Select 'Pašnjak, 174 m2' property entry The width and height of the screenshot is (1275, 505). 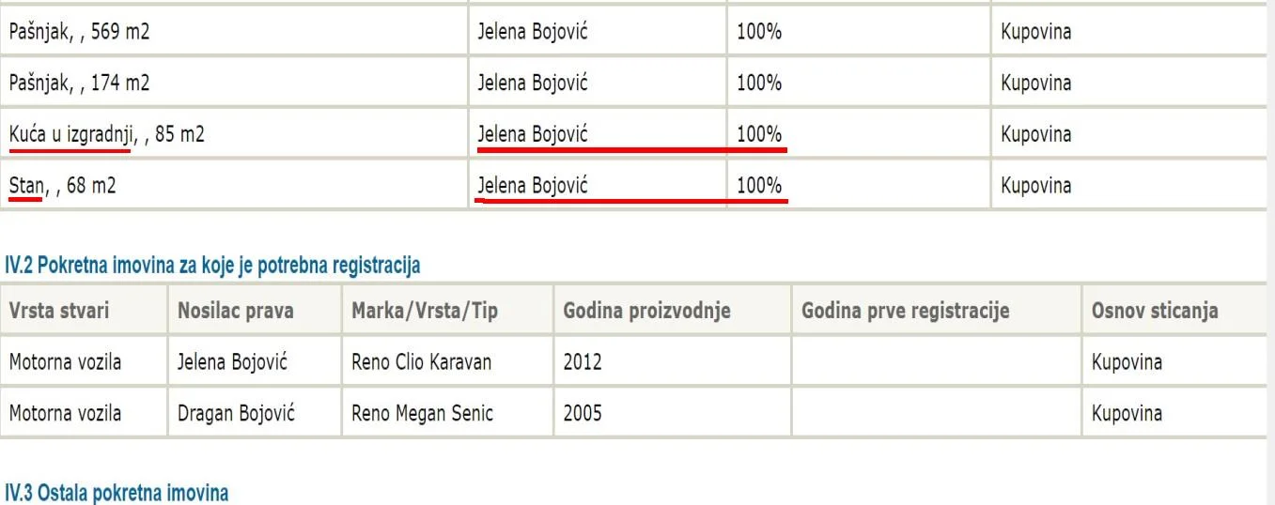[234, 83]
